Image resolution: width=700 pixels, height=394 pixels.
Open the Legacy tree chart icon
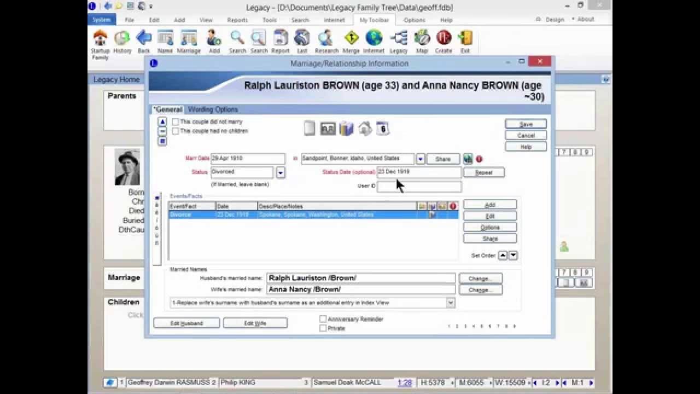[x=399, y=42]
